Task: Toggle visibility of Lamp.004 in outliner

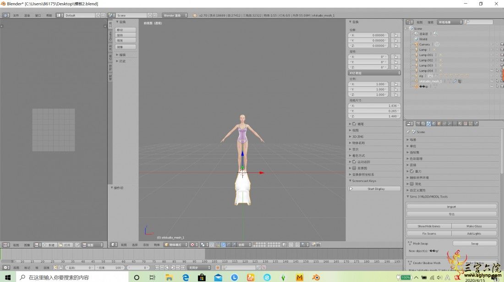Action: tap(492, 71)
